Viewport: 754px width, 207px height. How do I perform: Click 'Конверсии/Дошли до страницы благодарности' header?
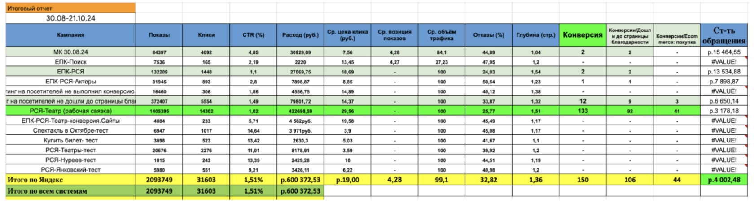(630, 35)
